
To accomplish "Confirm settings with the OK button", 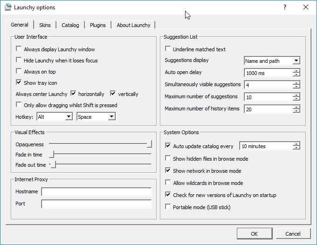I will click(x=255, y=234).
